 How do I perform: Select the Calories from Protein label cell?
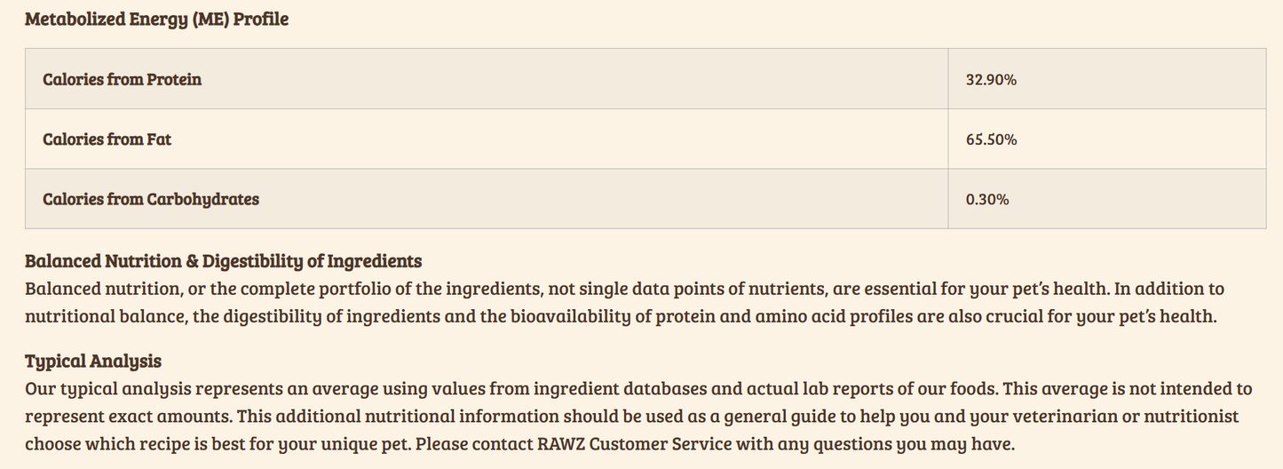tap(122, 79)
